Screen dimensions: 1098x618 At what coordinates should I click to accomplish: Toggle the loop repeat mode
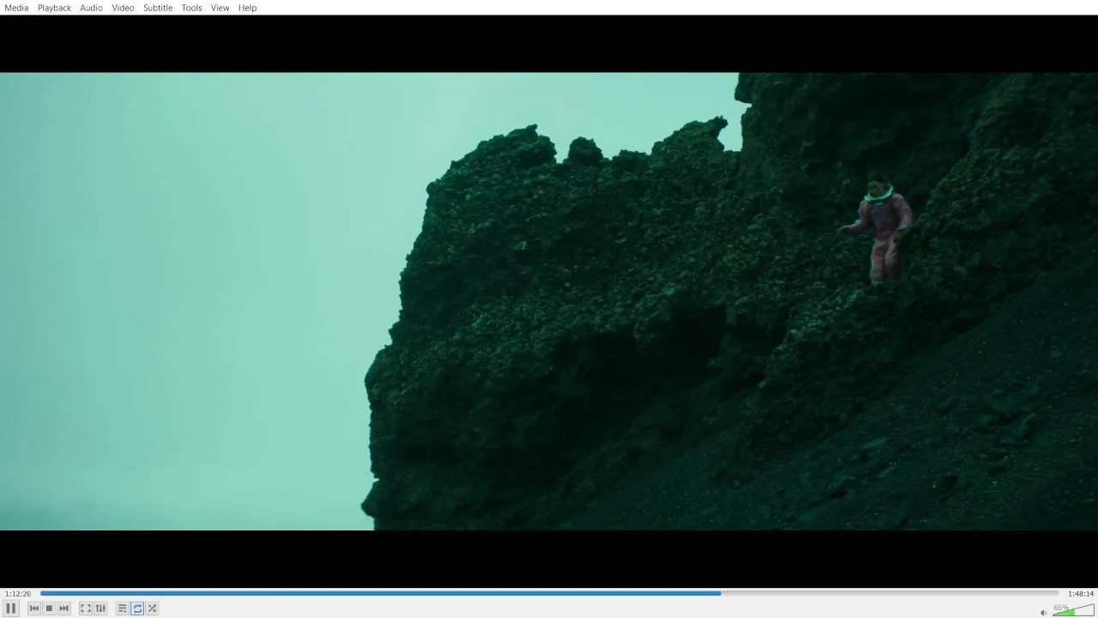(x=137, y=609)
